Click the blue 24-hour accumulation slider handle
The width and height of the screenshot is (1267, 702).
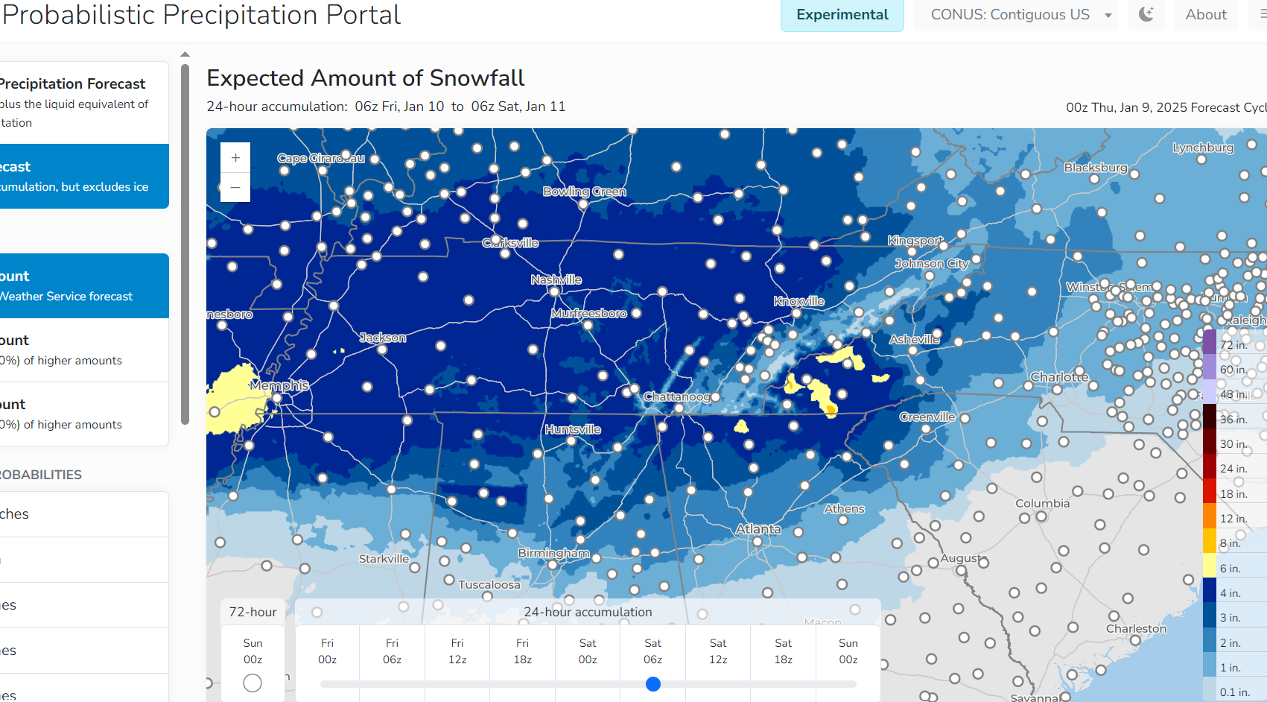tap(653, 684)
